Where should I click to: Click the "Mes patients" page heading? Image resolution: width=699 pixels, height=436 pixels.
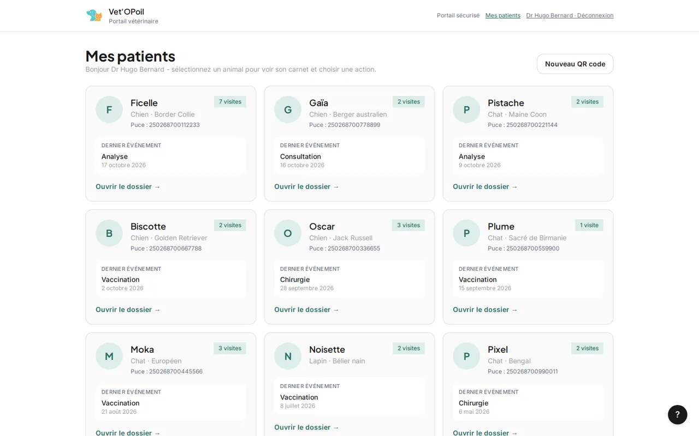[x=130, y=56]
